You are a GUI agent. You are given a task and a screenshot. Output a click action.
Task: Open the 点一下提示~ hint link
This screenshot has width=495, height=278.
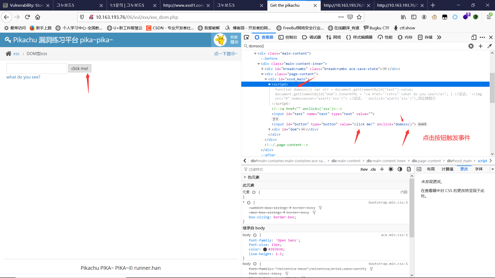(x=226, y=54)
